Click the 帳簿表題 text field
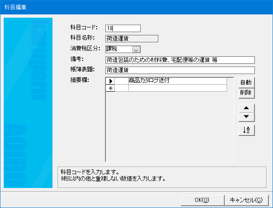Image resolution: width=273 pixels, height=208 pixels. pos(180,70)
